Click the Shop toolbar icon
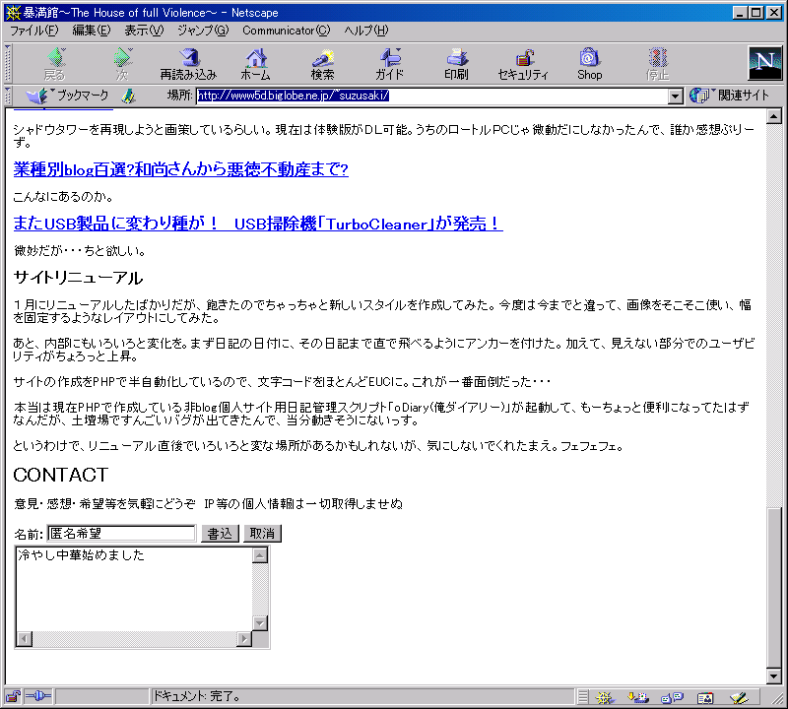 click(x=589, y=64)
